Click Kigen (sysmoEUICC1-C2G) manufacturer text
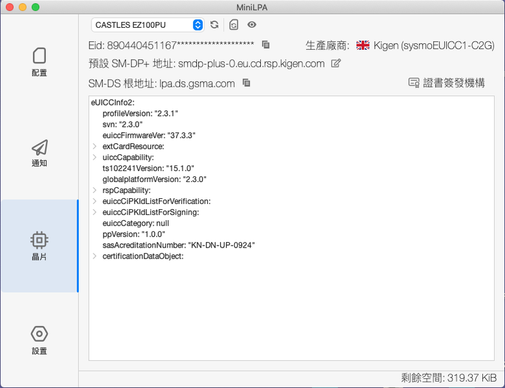The height and width of the screenshot is (388, 505). [434, 46]
